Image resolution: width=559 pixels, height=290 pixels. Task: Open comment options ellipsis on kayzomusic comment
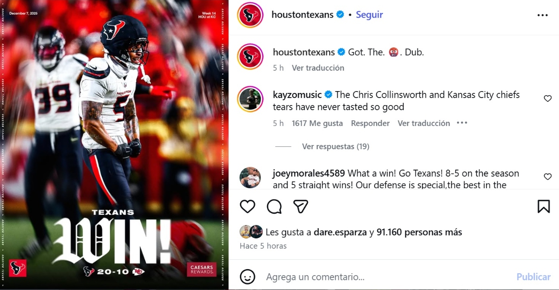click(x=462, y=123)
